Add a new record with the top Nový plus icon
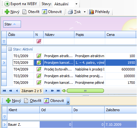This screenshot has width=137, height=128. (x=7, y=12)
